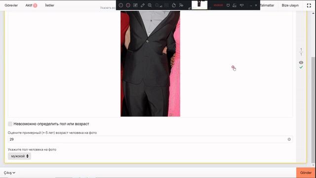Open the Çıkış dropdown menu
Viewport: 316px width, 178px height.
(9, 173)
